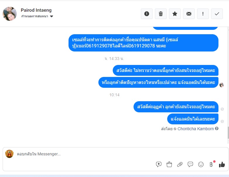Flag conversation as priority with exclamation mark
Viewport: 229px width, 177px height.
pyautogui.click(x=203, y=14)
